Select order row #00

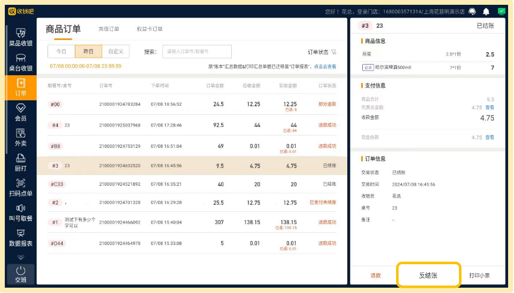pos(192,104)
